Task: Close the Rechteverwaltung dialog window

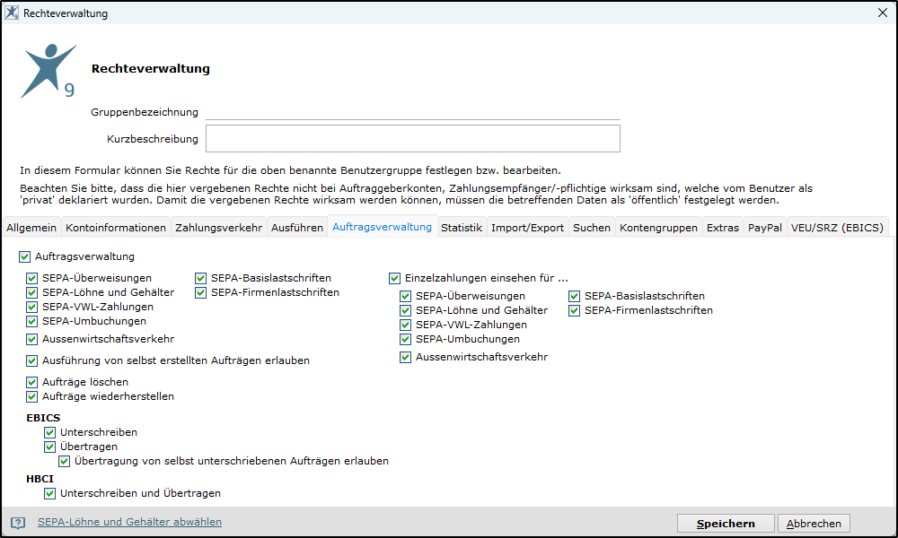Action: click(x=883, y=13)
